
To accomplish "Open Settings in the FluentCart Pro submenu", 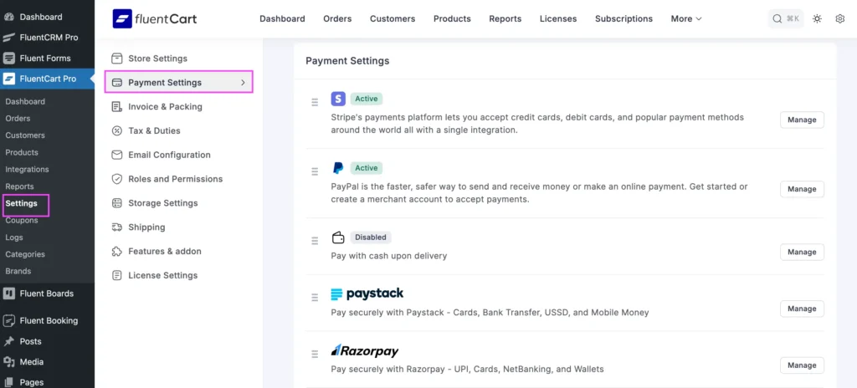I will [21, 203].
